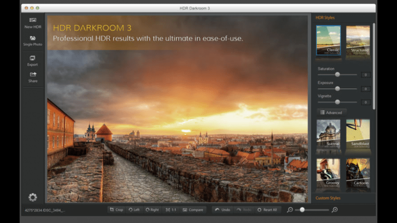Click the Exposure slider handle

(x=337, y=89)
